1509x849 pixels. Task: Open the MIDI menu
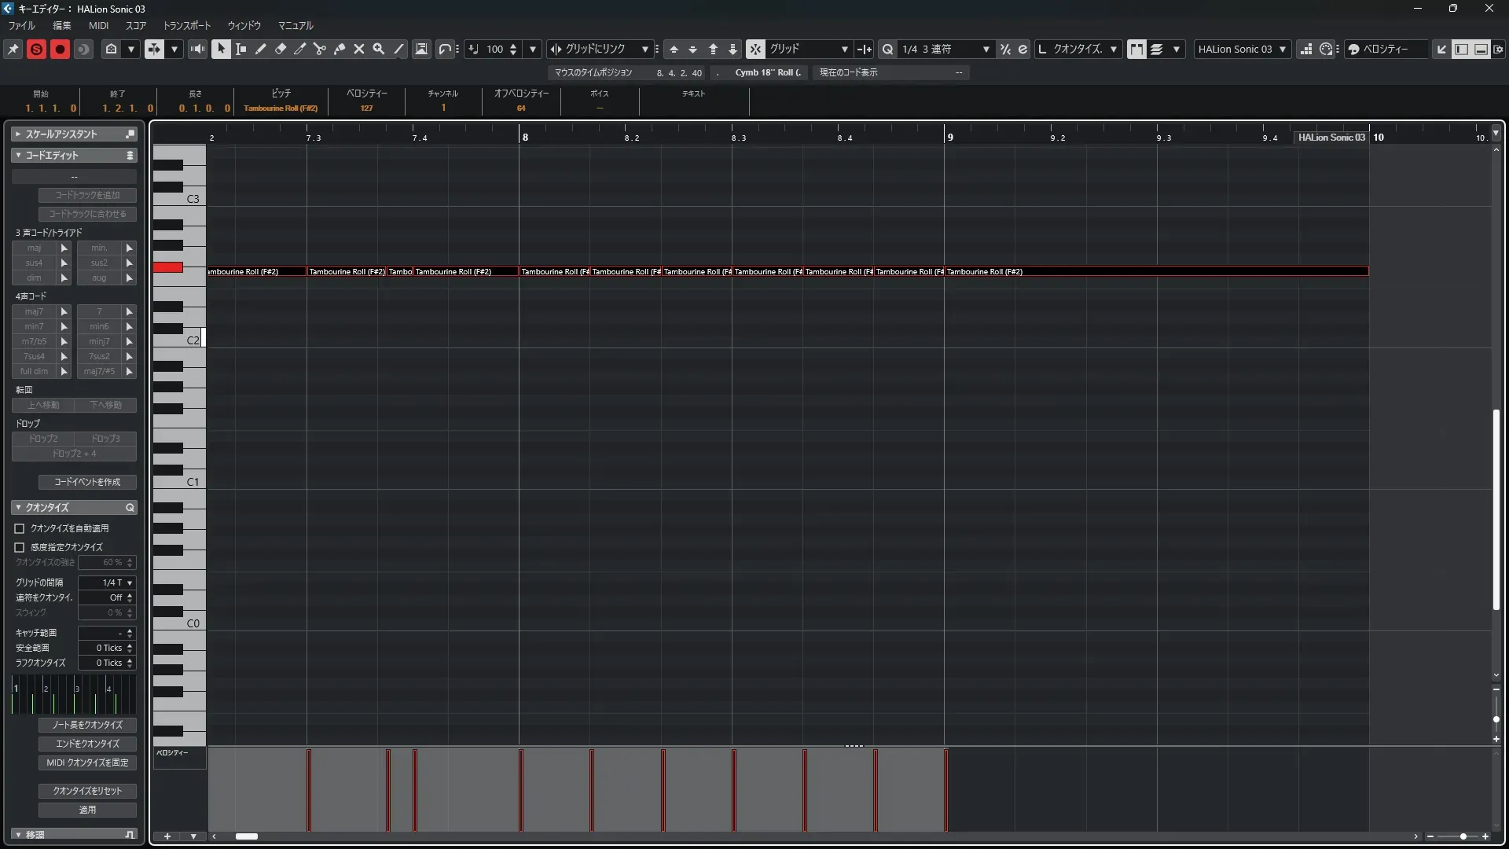click(98, 25)
